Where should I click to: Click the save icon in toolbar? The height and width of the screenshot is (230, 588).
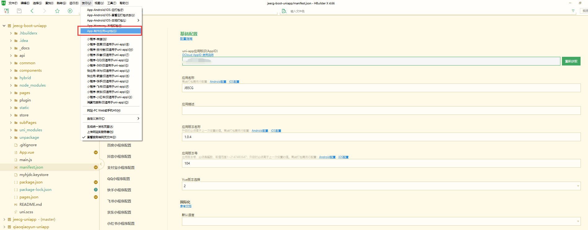[x=19, y=11]
